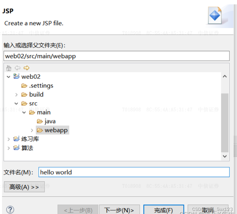Click the tree scrollbar down arrow
The width and height of the screenshot is (237, 214).
click(225, 156)
